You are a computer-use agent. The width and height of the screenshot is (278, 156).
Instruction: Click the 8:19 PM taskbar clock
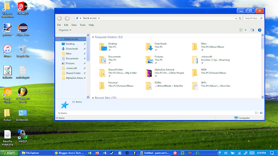click(261, 153)
